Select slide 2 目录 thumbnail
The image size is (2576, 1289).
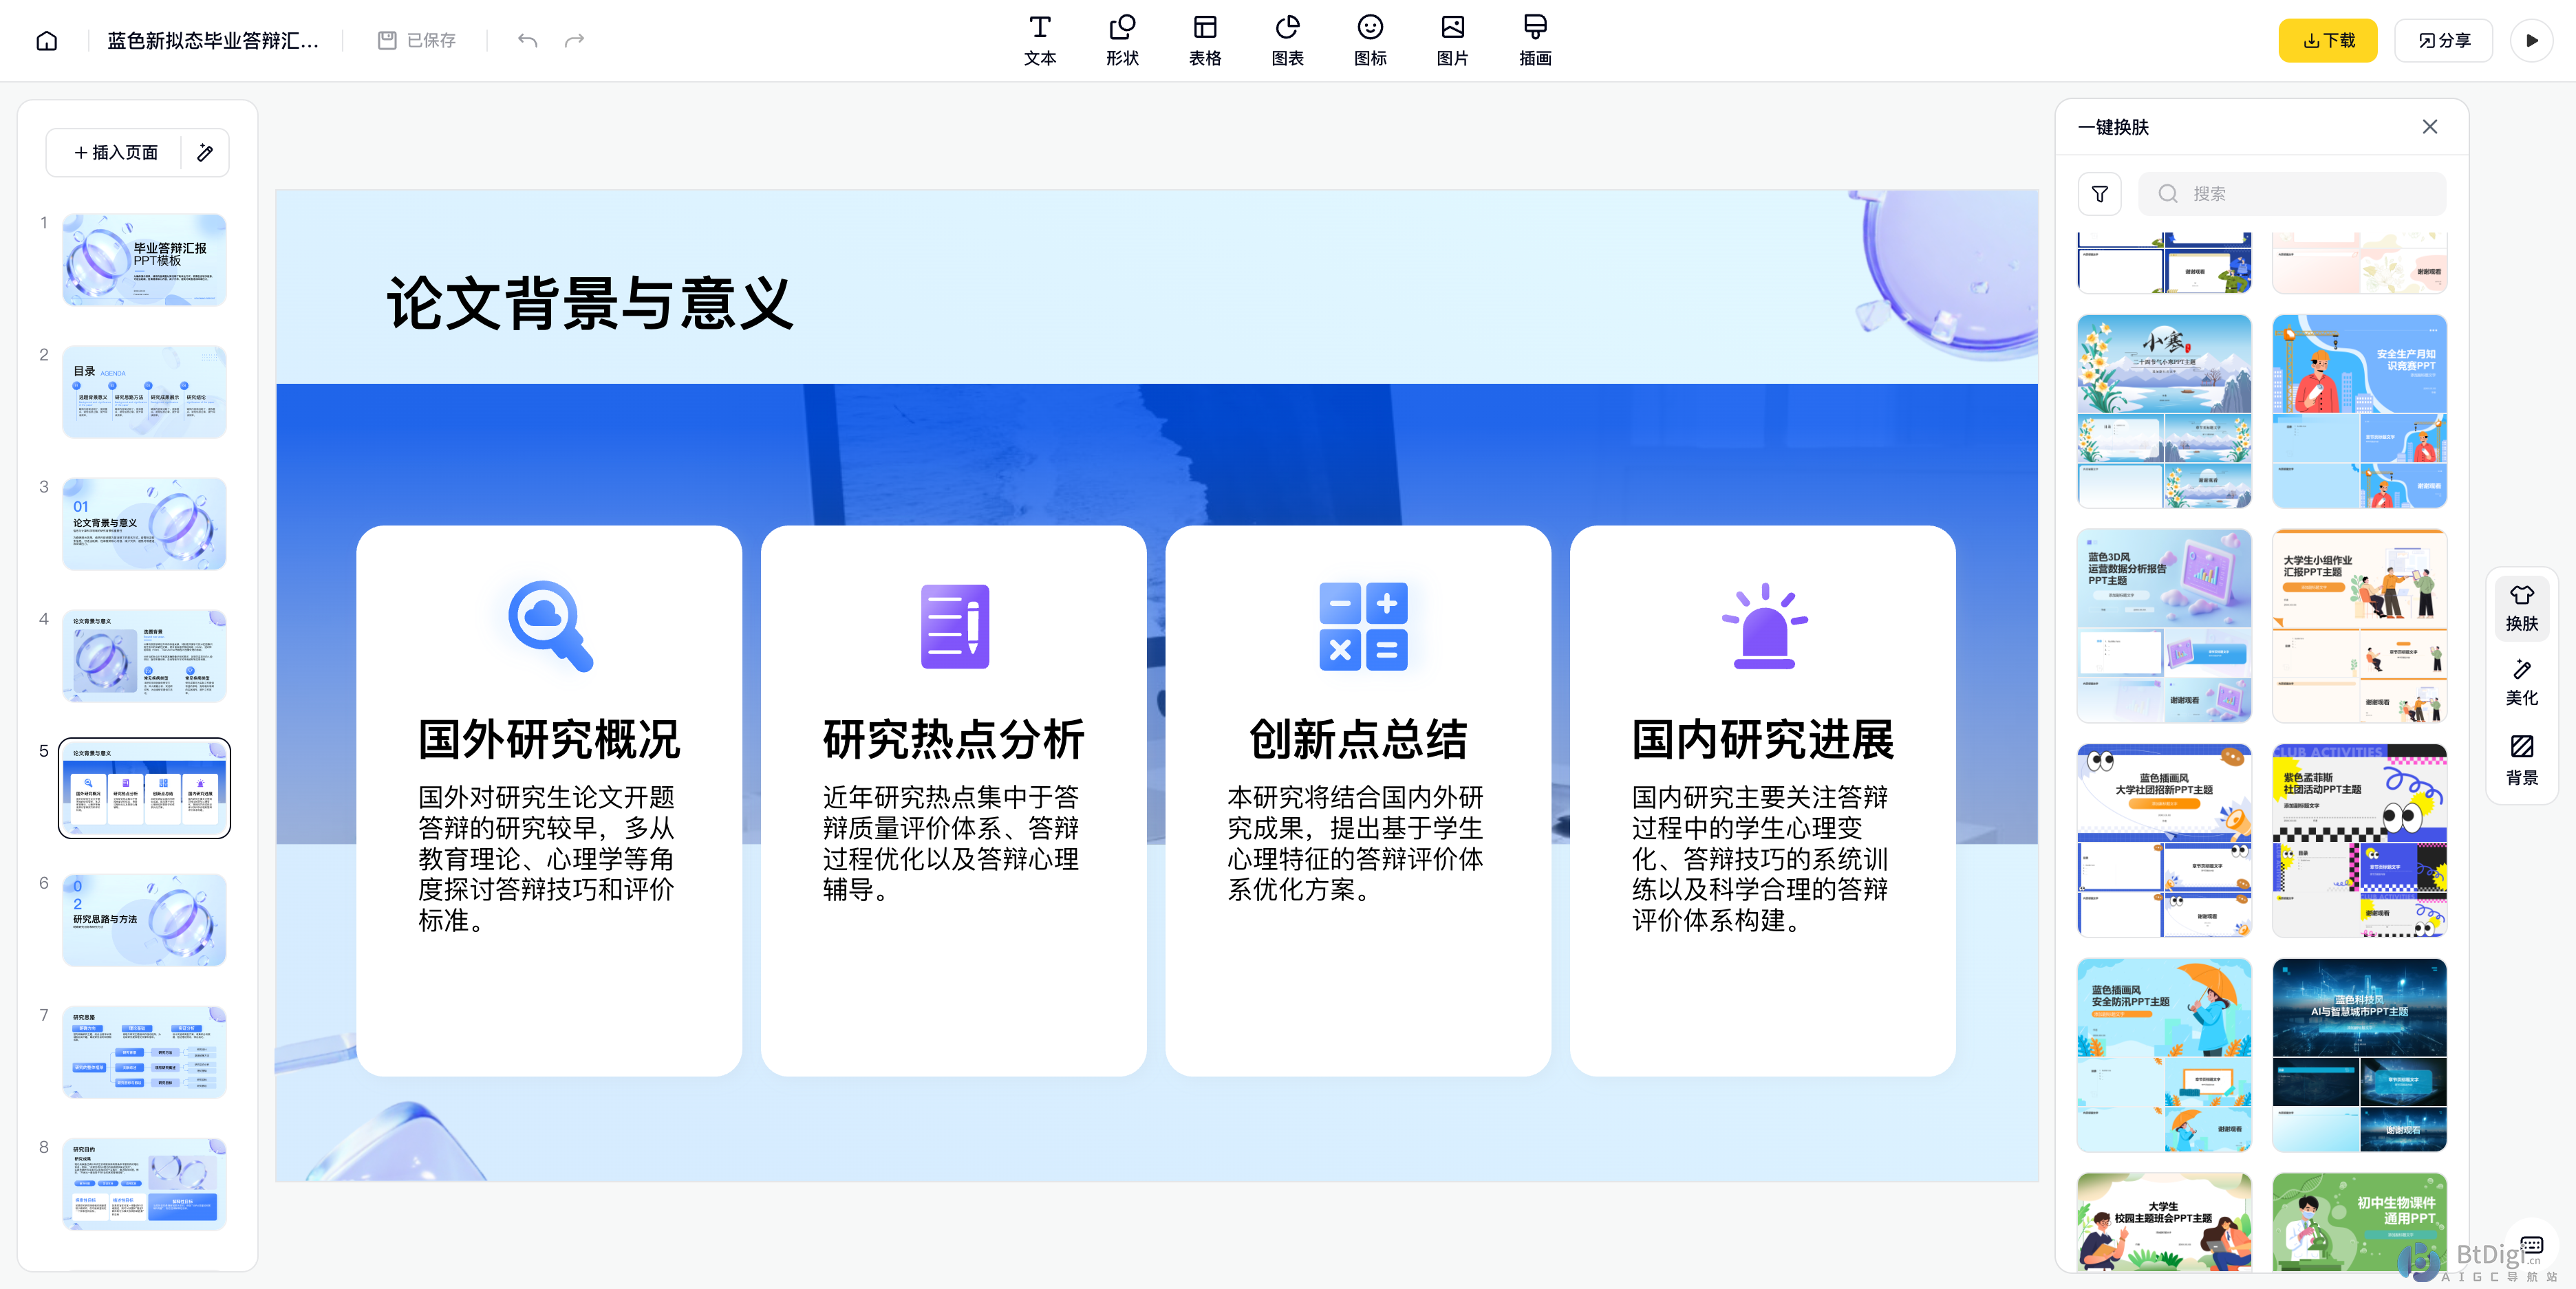pos(144,391)
